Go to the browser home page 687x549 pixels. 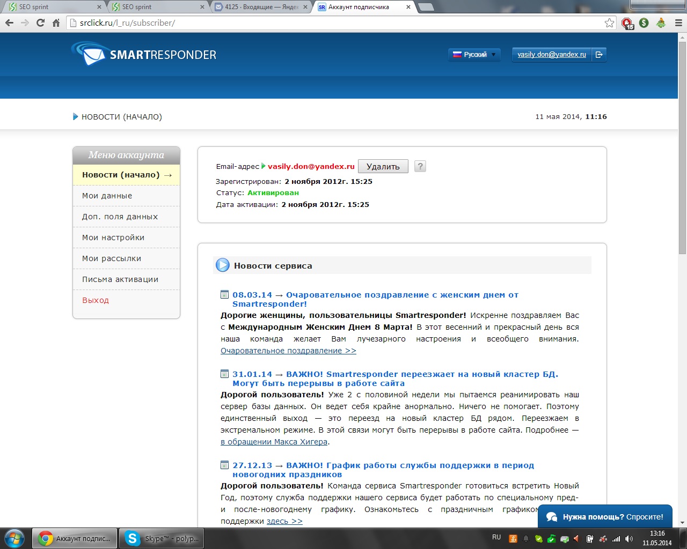click(x=56, y=23)
